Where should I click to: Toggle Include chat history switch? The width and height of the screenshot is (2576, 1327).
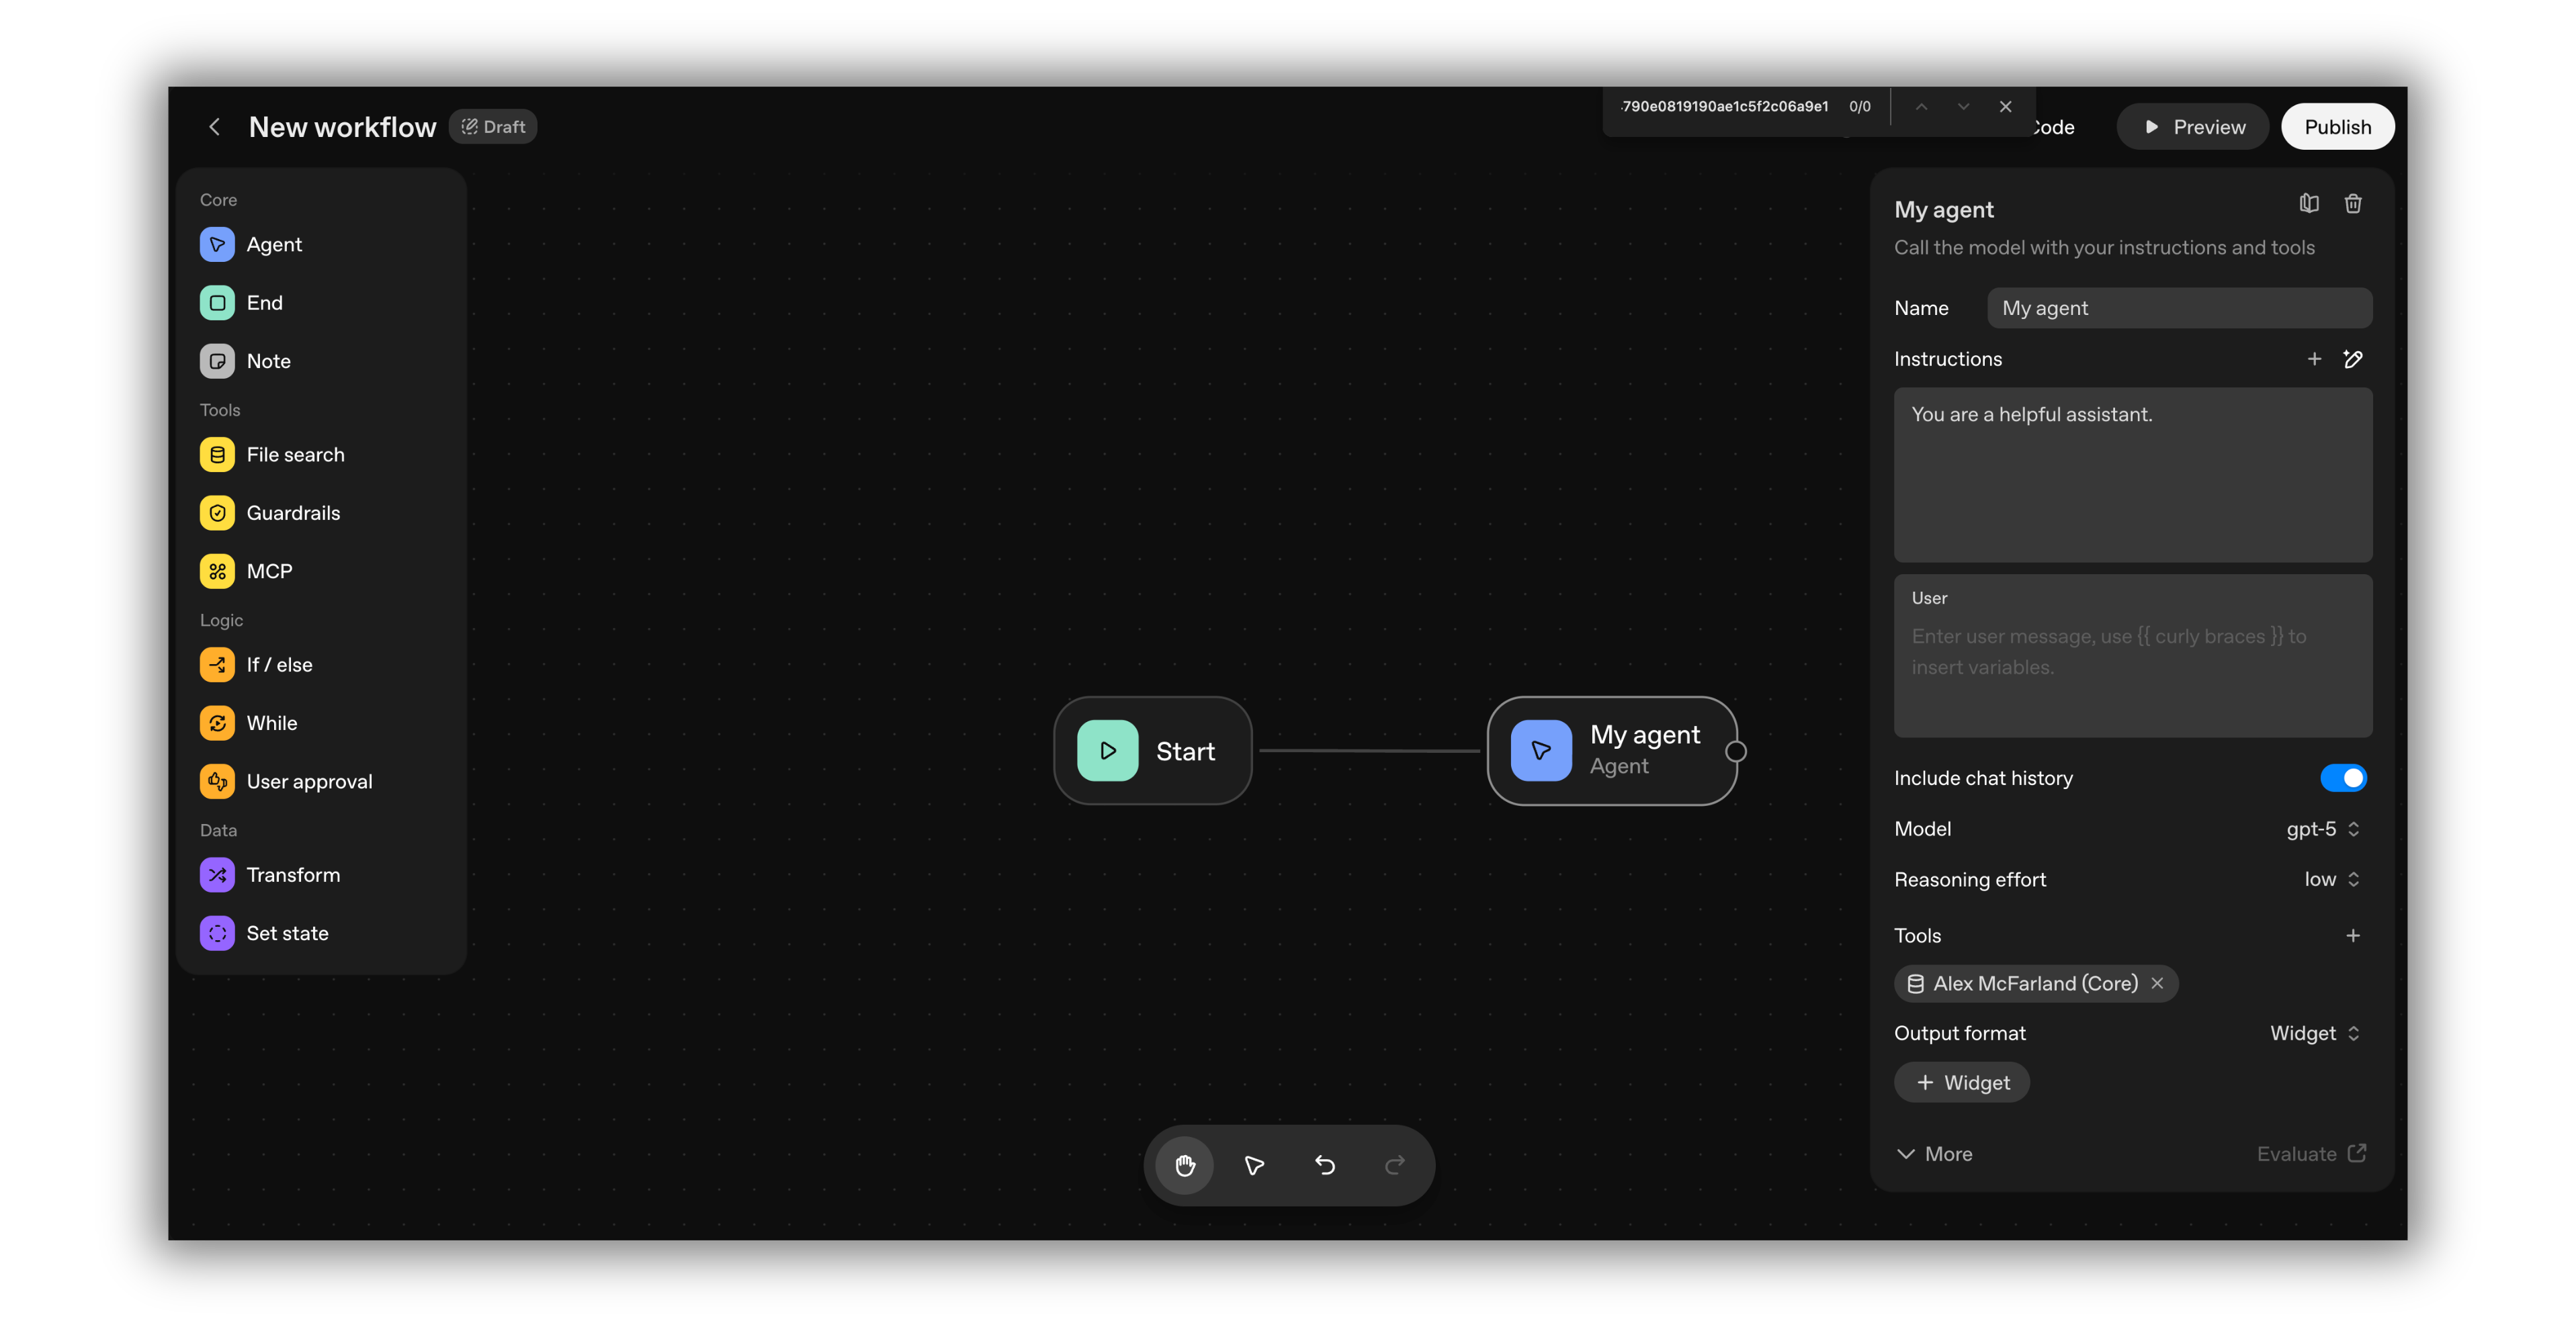coord(2343,778)
